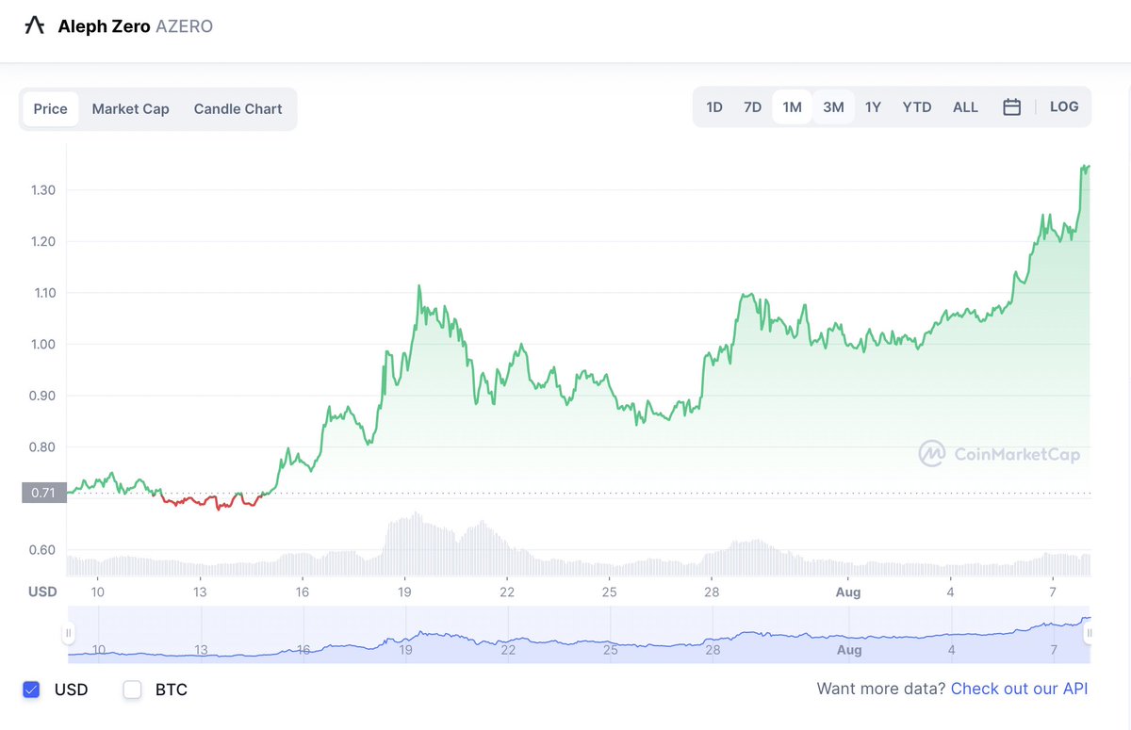Image resolution: width=1131 pixels, height=730 pixels.
Task: Open the Candle Chart view
Action: click(238, 108)
